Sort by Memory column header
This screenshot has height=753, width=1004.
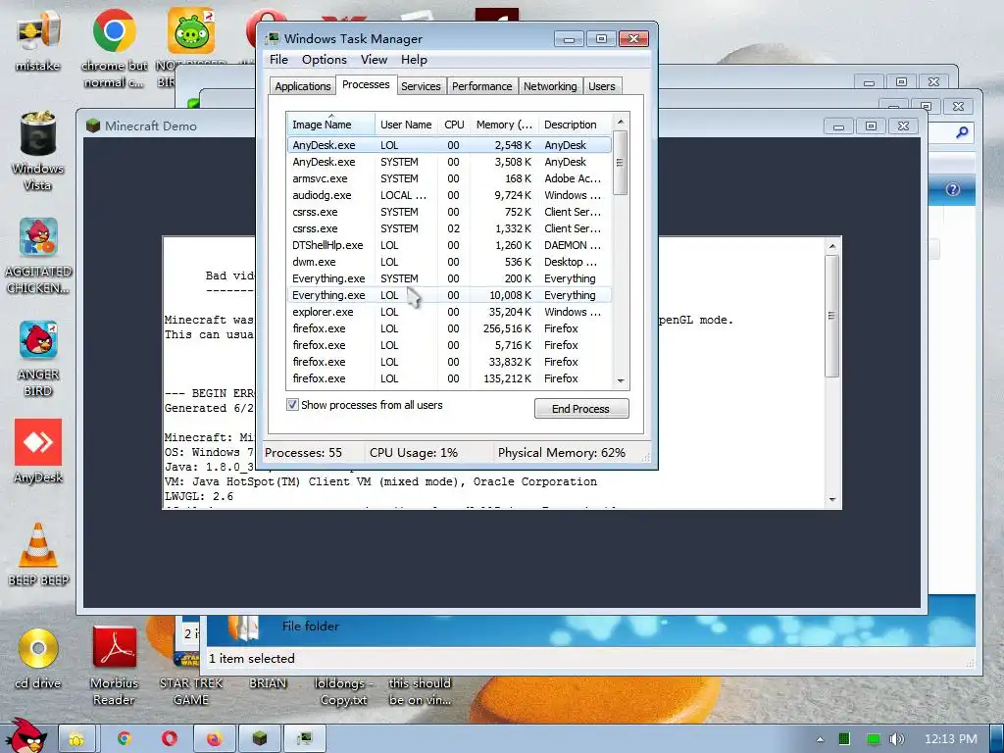[x=504, y=125]
